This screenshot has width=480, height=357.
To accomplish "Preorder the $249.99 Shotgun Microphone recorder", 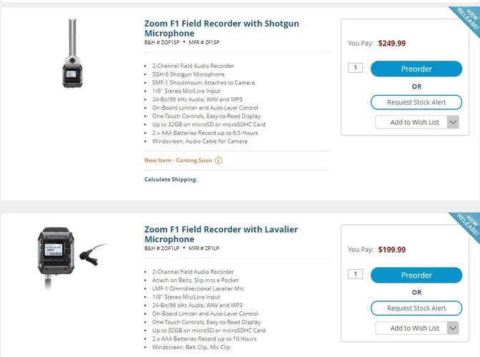I will [x=416, y=69].
